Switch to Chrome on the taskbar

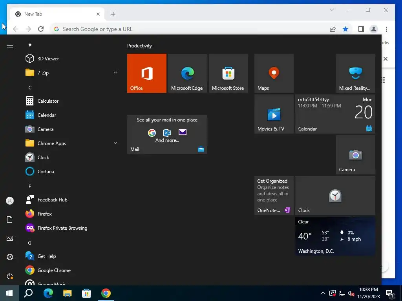[106, 293]
